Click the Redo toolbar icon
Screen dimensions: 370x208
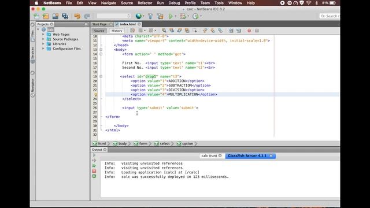click(x=87, y=16)
